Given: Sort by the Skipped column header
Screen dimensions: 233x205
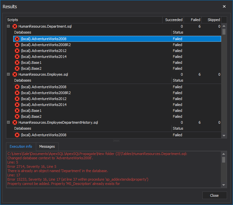Looking at the screenshot, I should [x=212, y=20].
